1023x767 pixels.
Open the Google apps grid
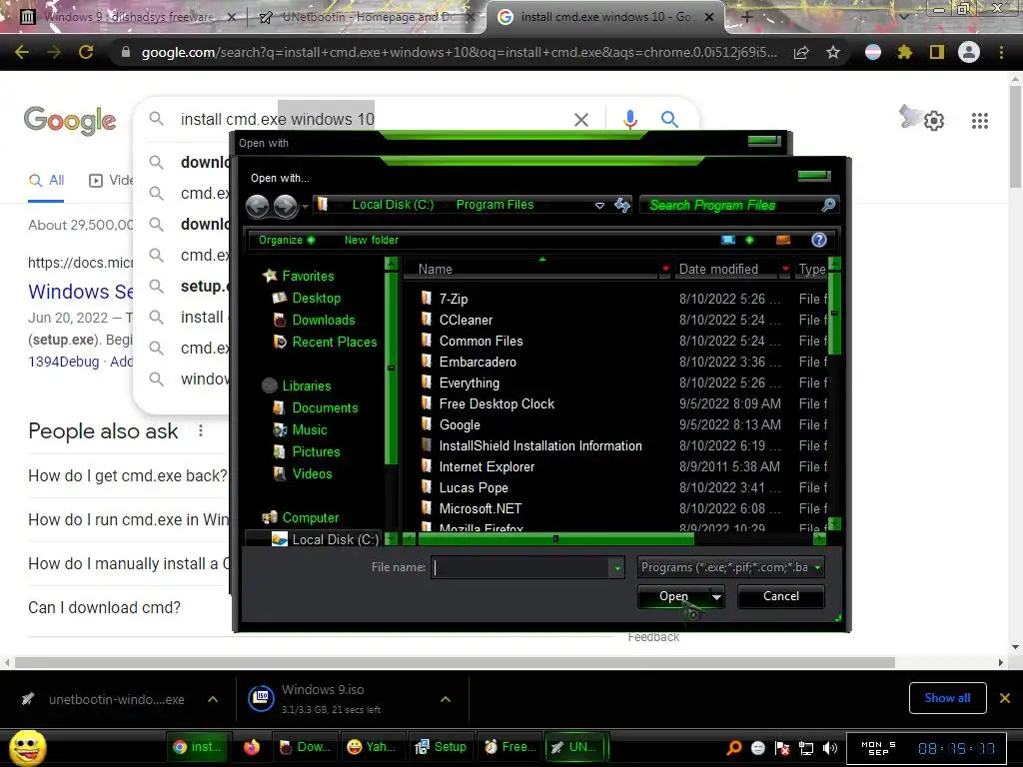(979, 121)
